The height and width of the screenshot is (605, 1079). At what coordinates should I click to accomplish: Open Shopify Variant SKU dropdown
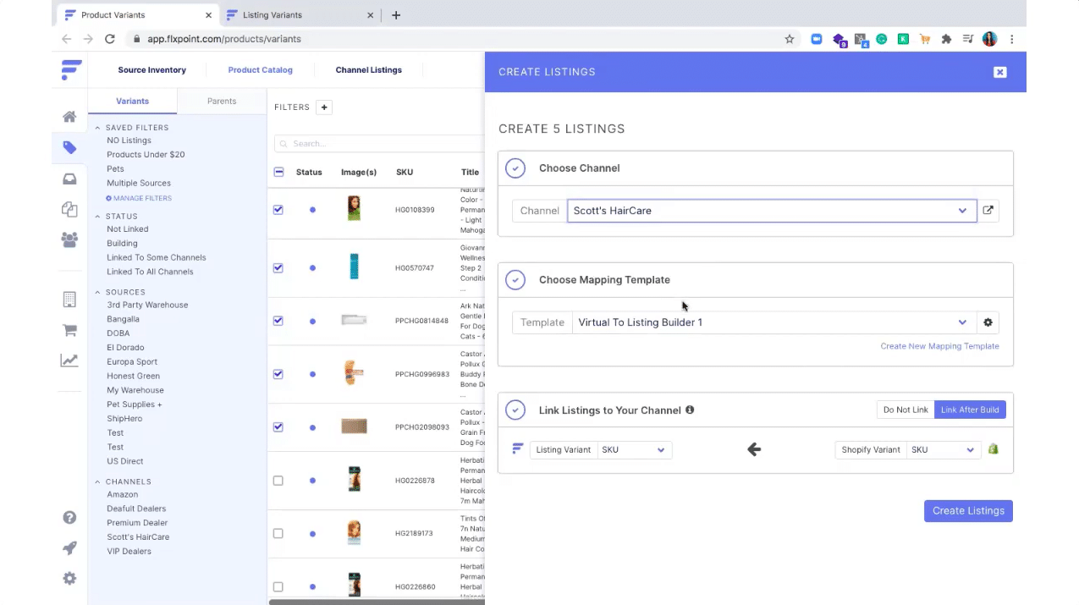point(944,450)
